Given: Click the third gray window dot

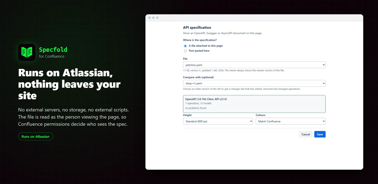Looking at the screenshot, I should click(x=157, y=18).
